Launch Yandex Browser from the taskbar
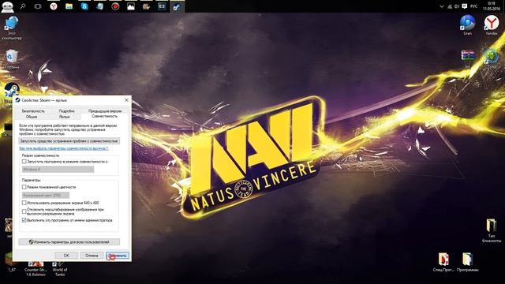This screenshot has width=505, height=284. pos(54,6)
